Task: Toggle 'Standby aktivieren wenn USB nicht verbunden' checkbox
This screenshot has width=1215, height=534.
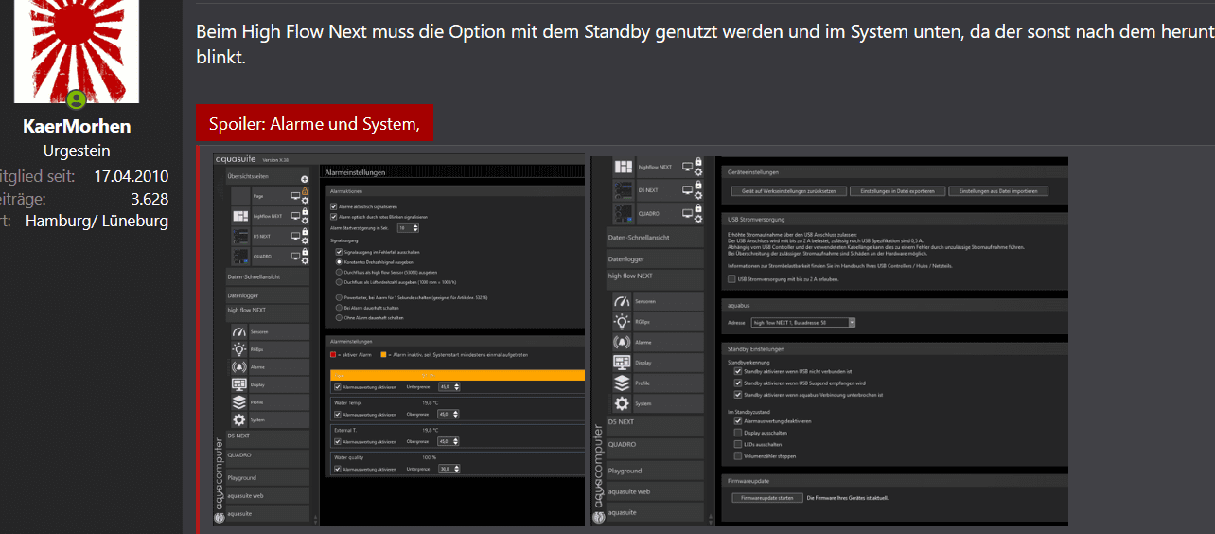Action: 738,371
